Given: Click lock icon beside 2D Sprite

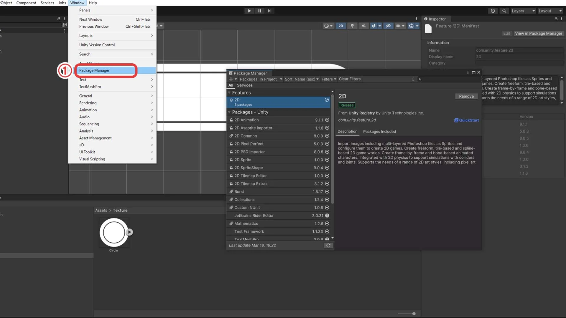Looking at the screenshot, I should click(x=231, y=160).
